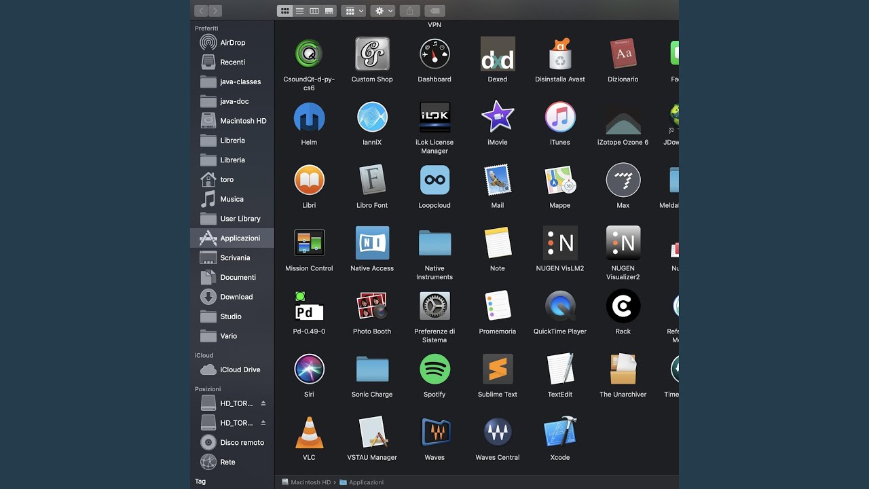Screen dimensions: 869x489
Task: Open Download in the sidebar
Action: 232,297
